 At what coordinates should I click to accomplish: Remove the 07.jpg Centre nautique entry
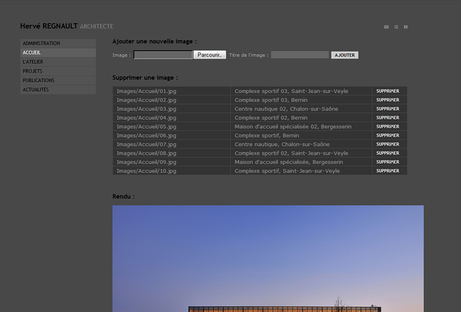click(388, 144)
